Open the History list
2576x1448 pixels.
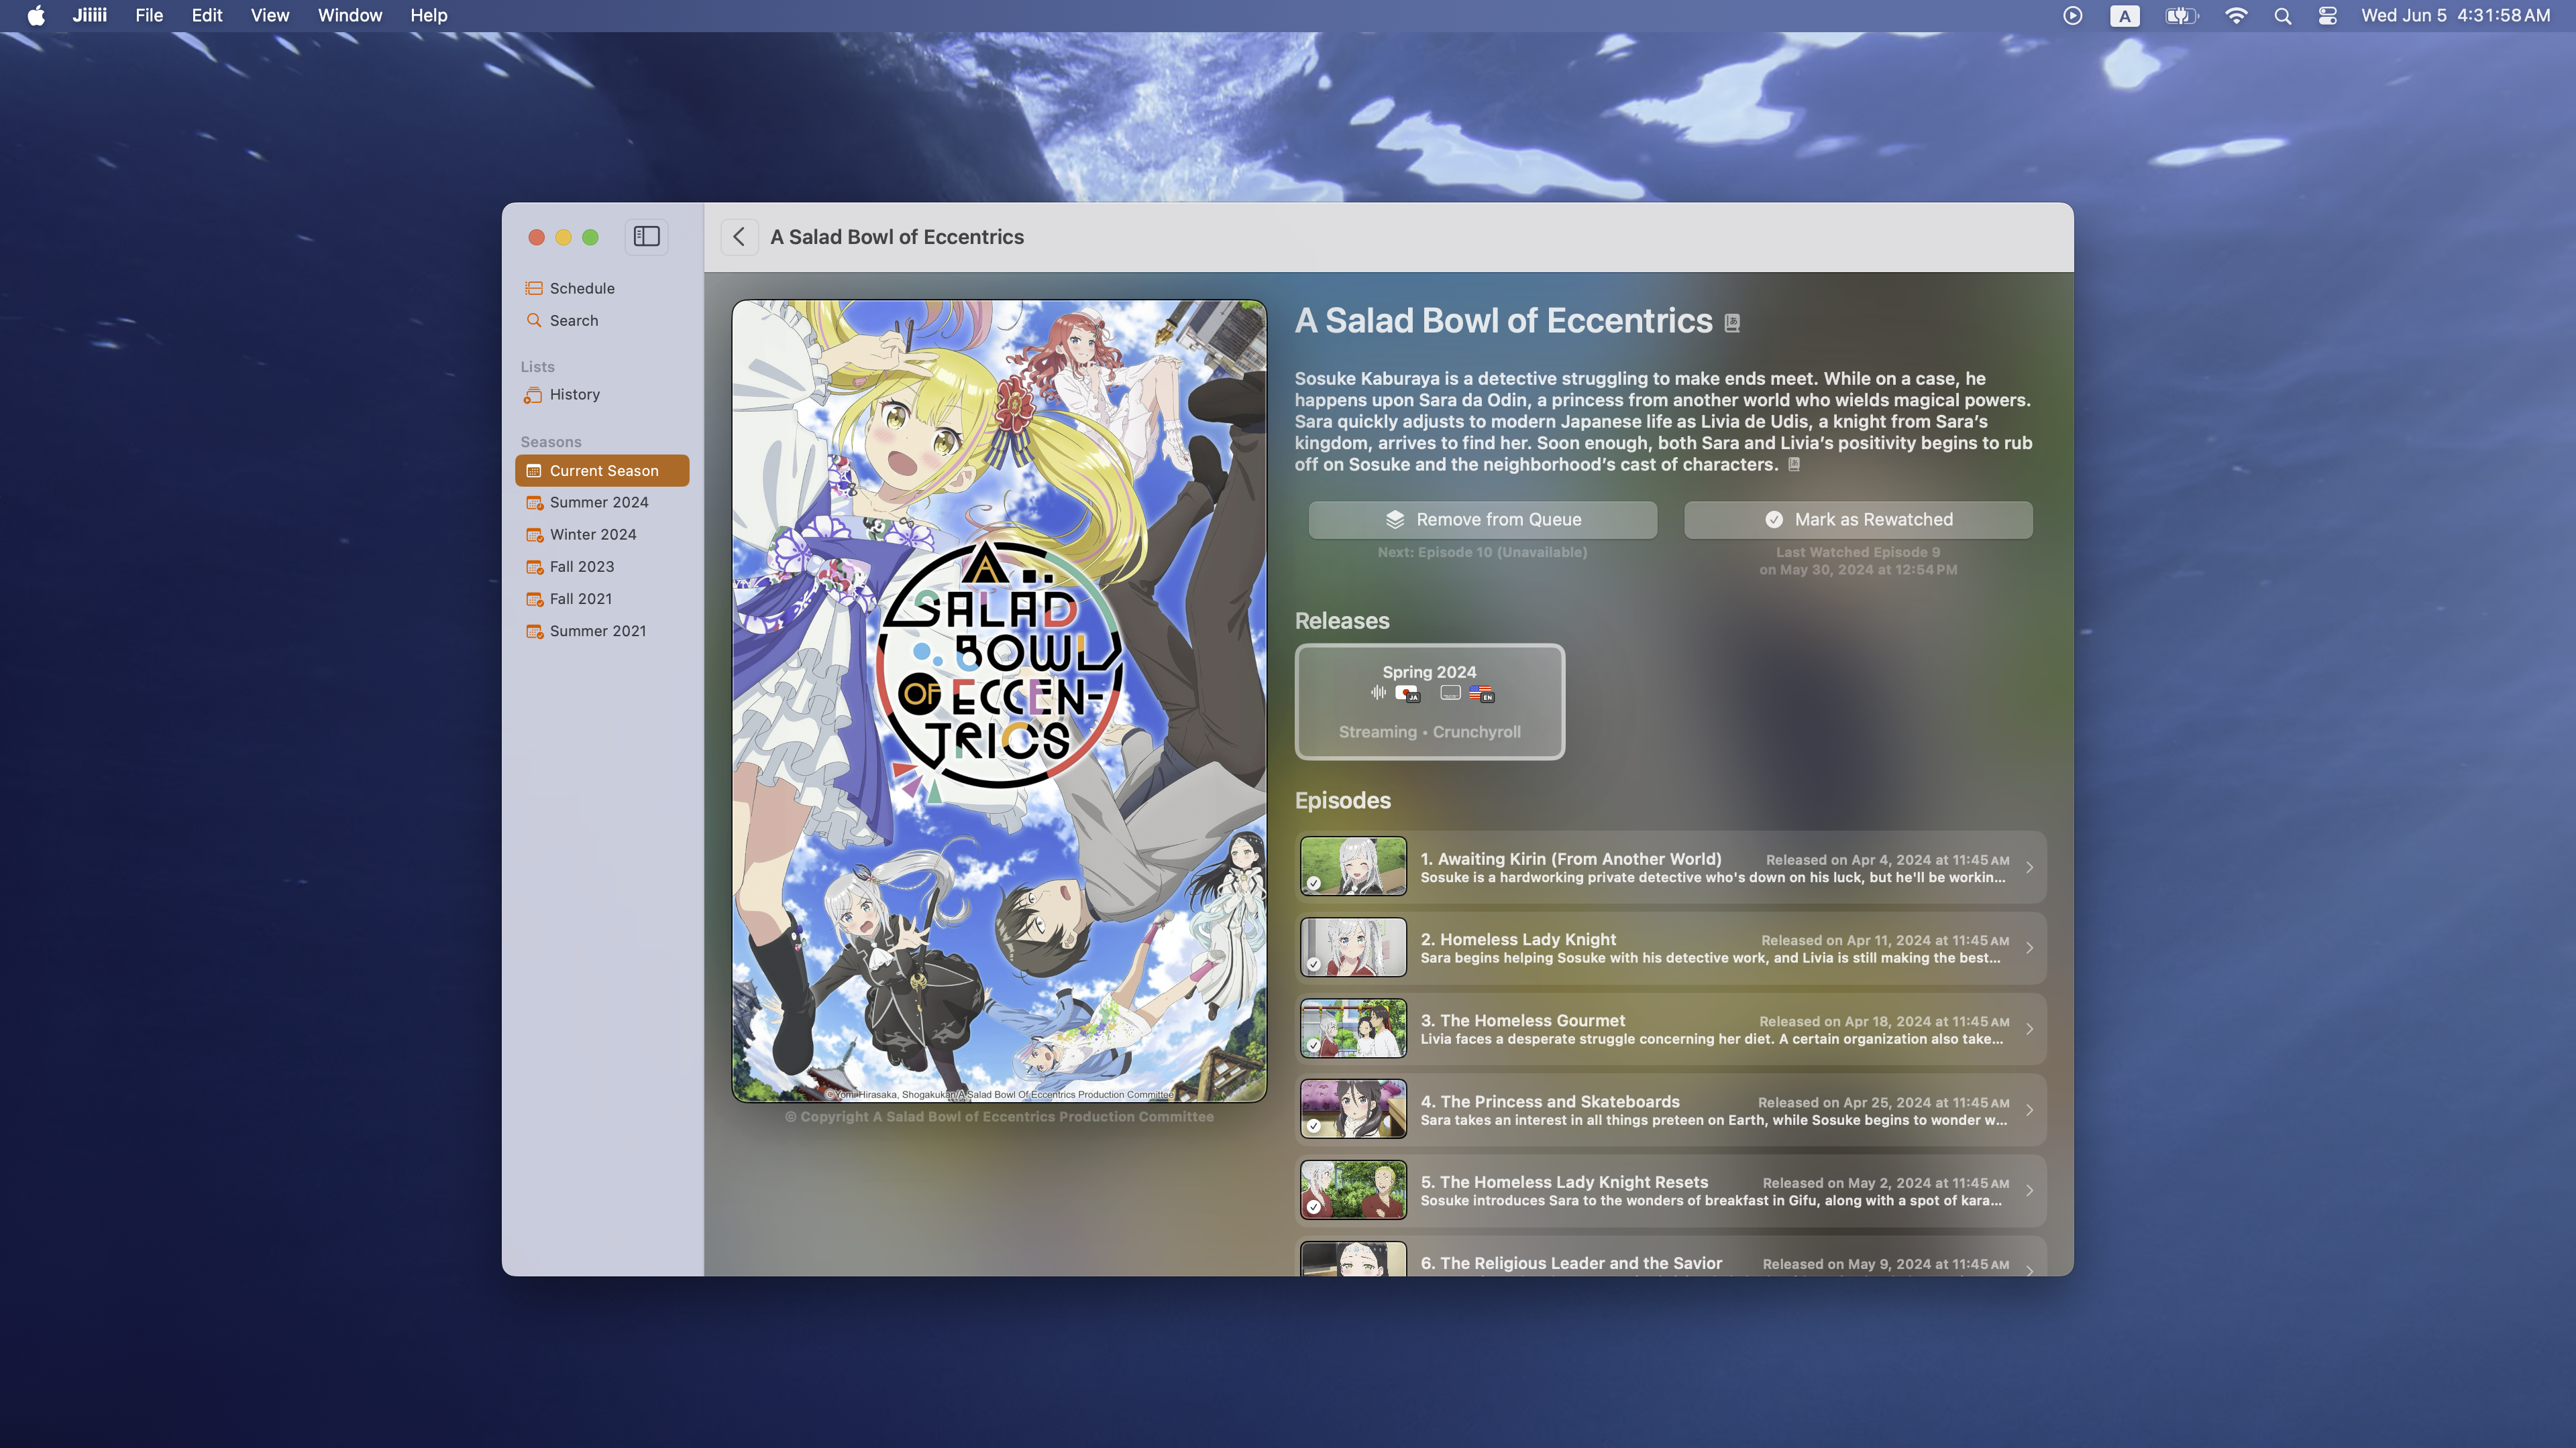point(574,395)
